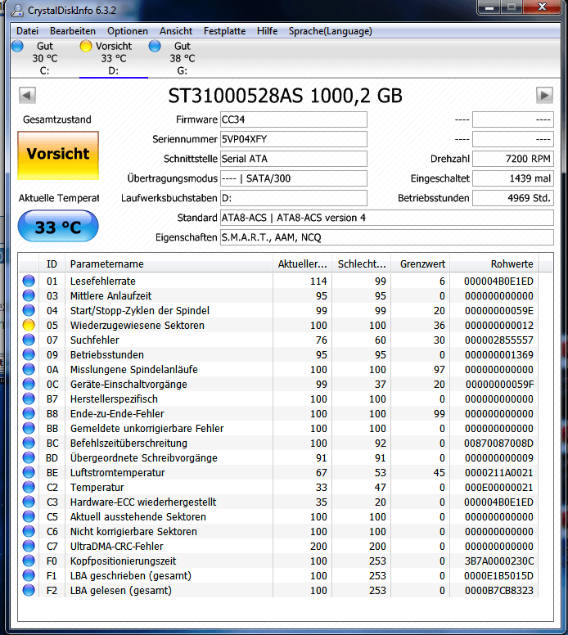
Task: Click the CrystalDiskInfo title bar app icon
Action: coord(17,10)
